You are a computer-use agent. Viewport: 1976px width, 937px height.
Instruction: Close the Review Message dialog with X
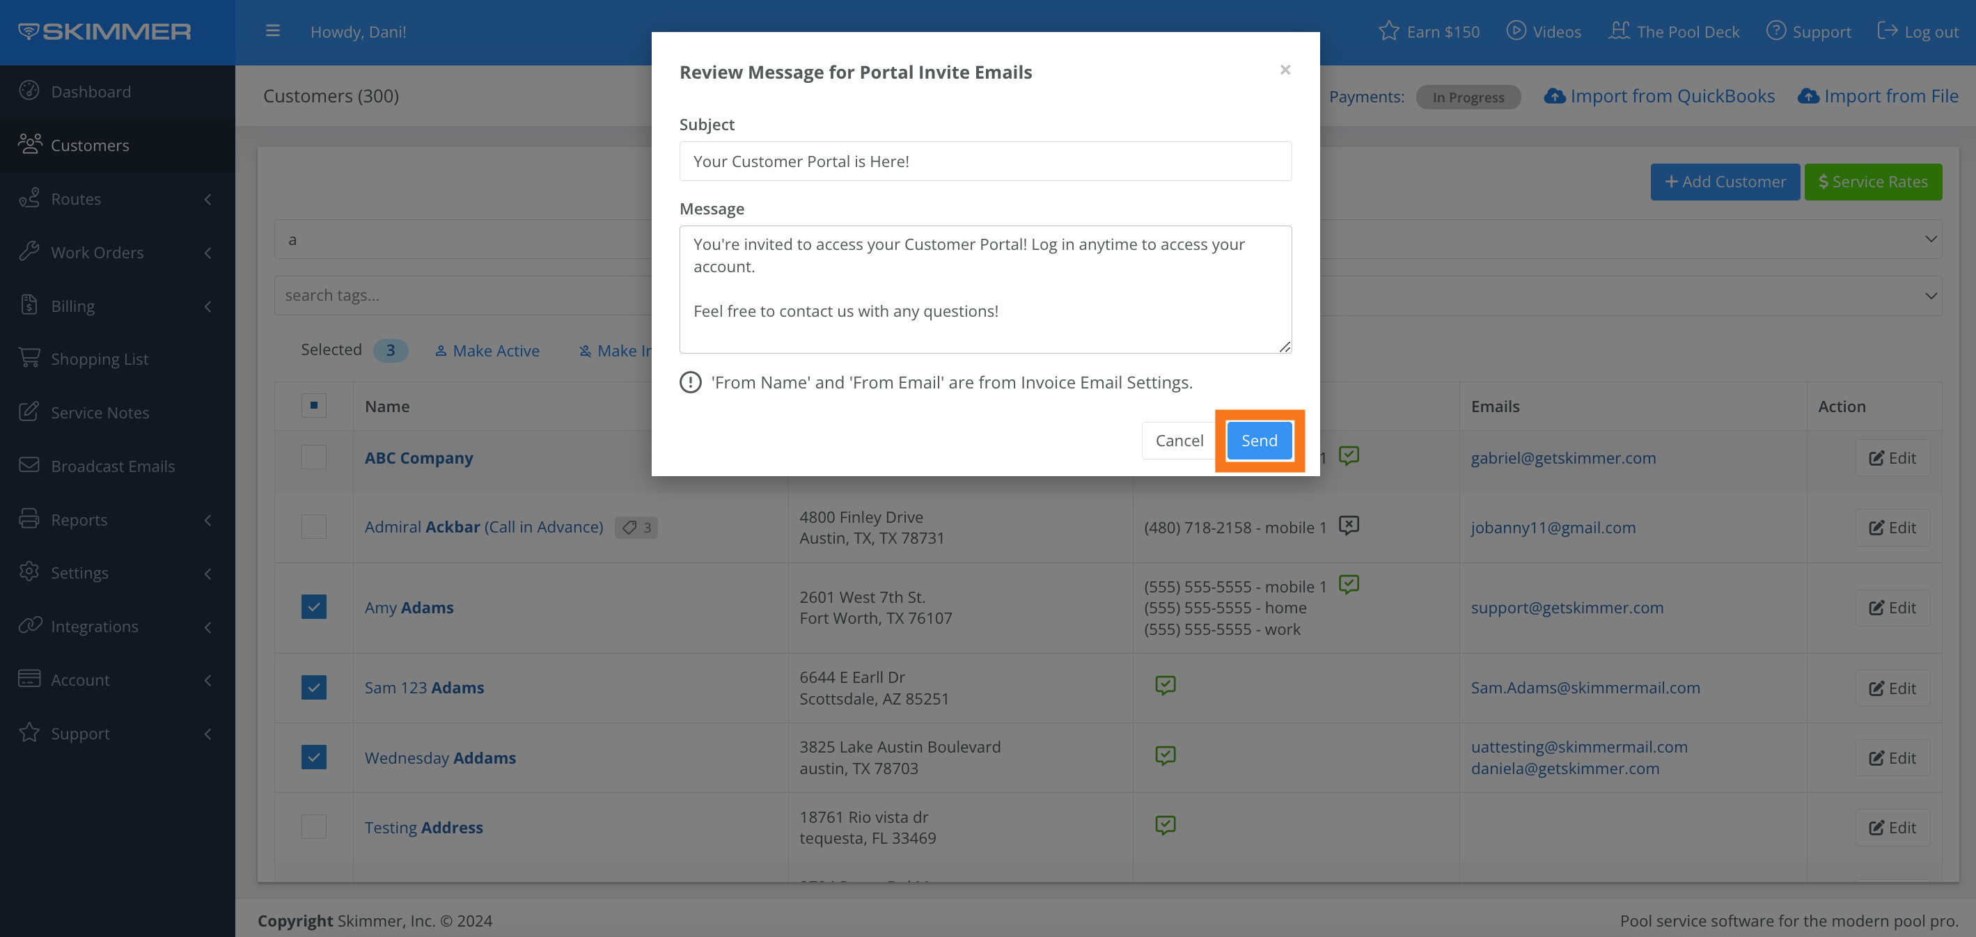(1285, 70)
